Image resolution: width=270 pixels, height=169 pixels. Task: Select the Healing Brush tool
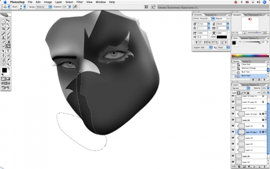click(x=3, y=34)
